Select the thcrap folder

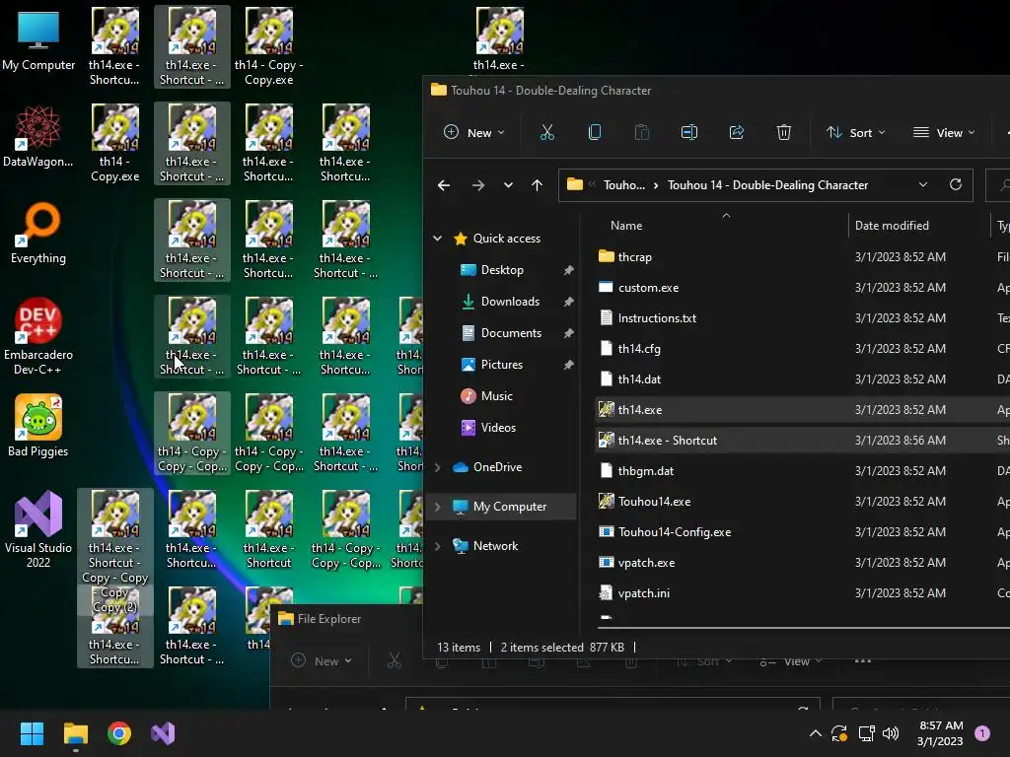(x=634, y=257)
